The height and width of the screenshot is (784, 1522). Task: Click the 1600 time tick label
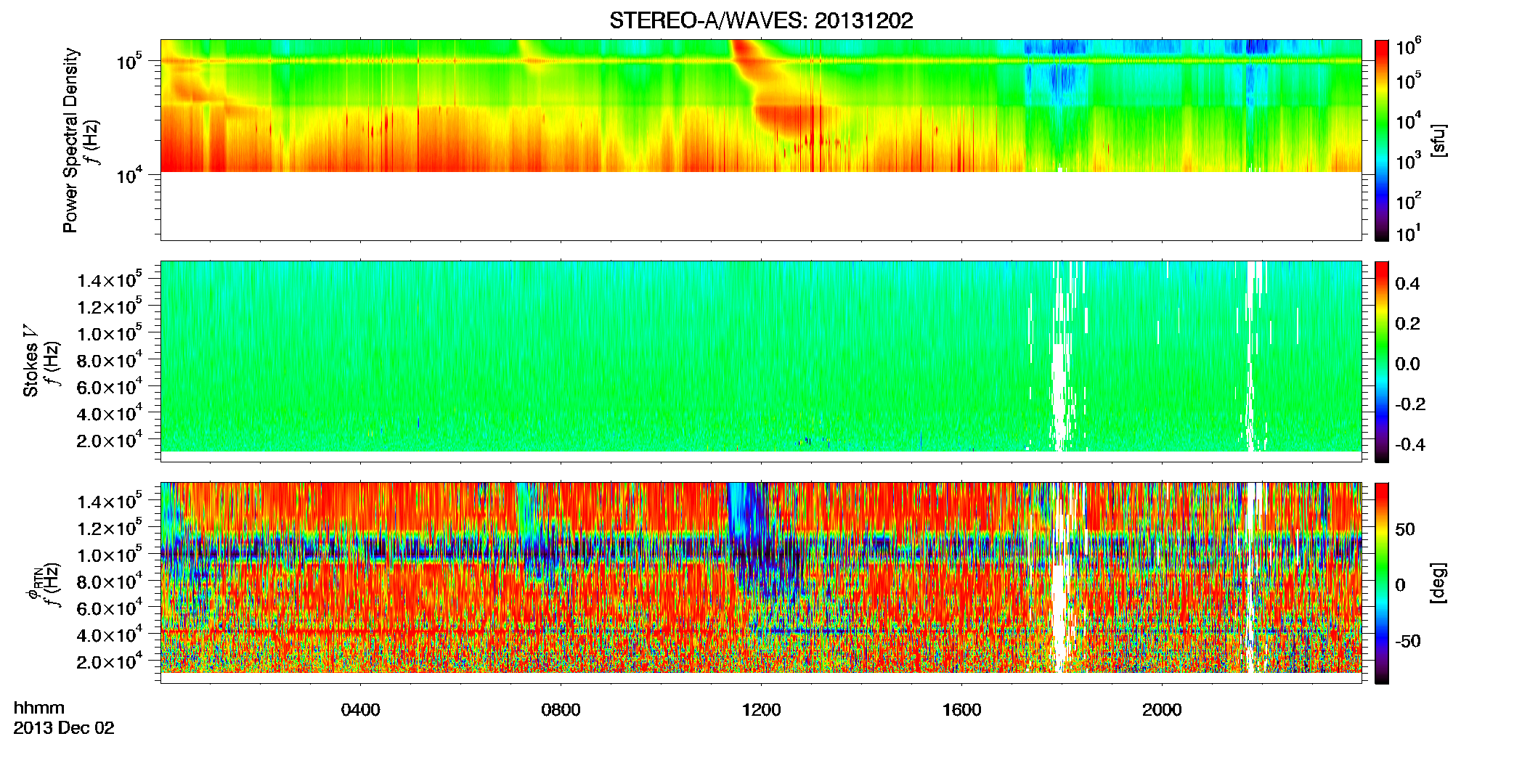pos(962,710)
